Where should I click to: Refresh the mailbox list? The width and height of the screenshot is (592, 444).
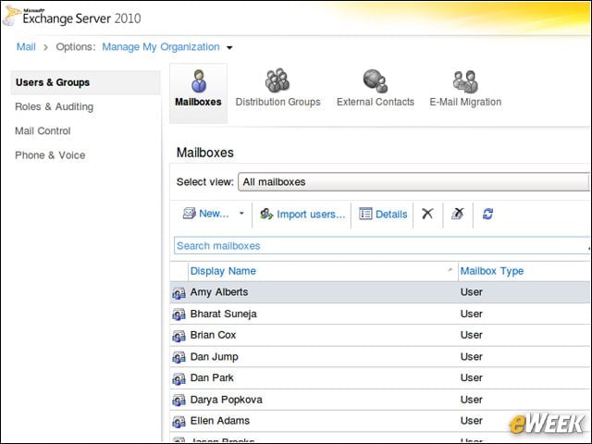[x=487, y=214]
